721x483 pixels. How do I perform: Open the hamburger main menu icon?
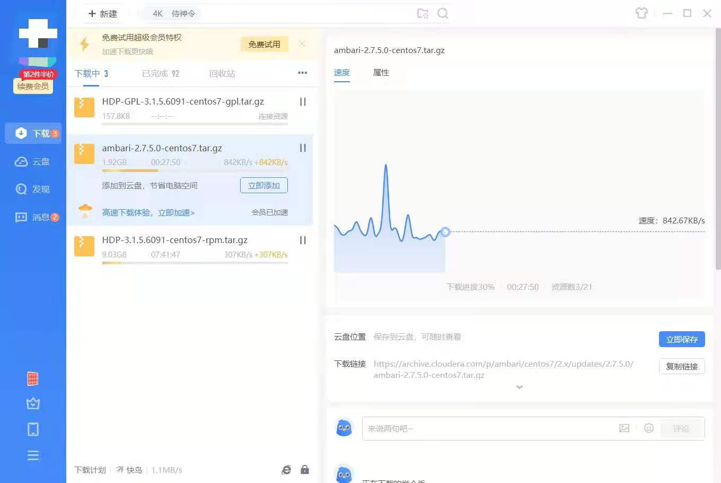pyautogui.click(x=33, y=455)
